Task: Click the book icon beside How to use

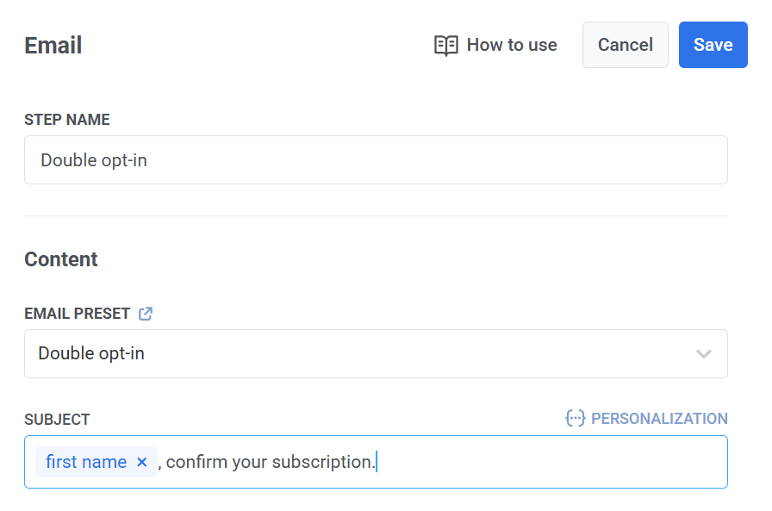Action: pyautogui.click(x=445, y=46)
